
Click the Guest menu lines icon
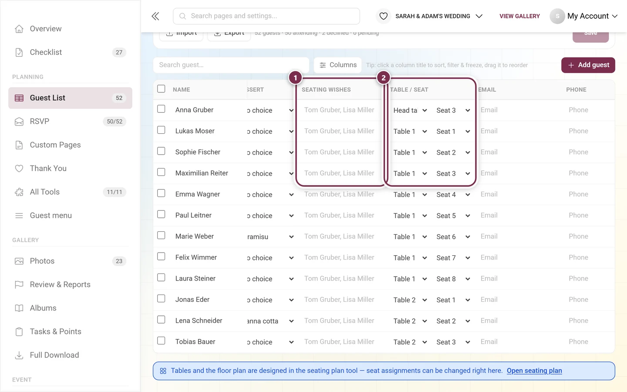point(19,216)
